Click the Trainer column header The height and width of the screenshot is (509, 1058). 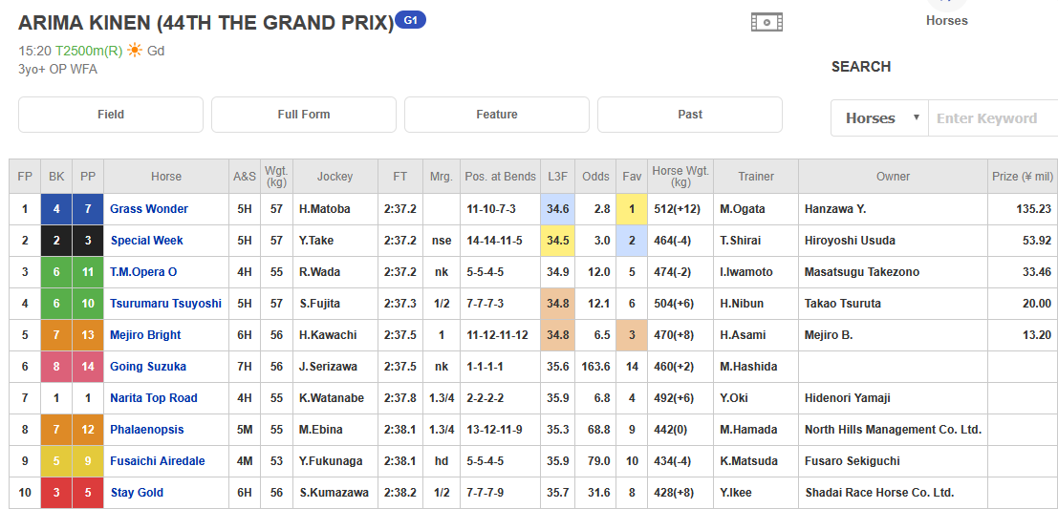pos(756,177)
